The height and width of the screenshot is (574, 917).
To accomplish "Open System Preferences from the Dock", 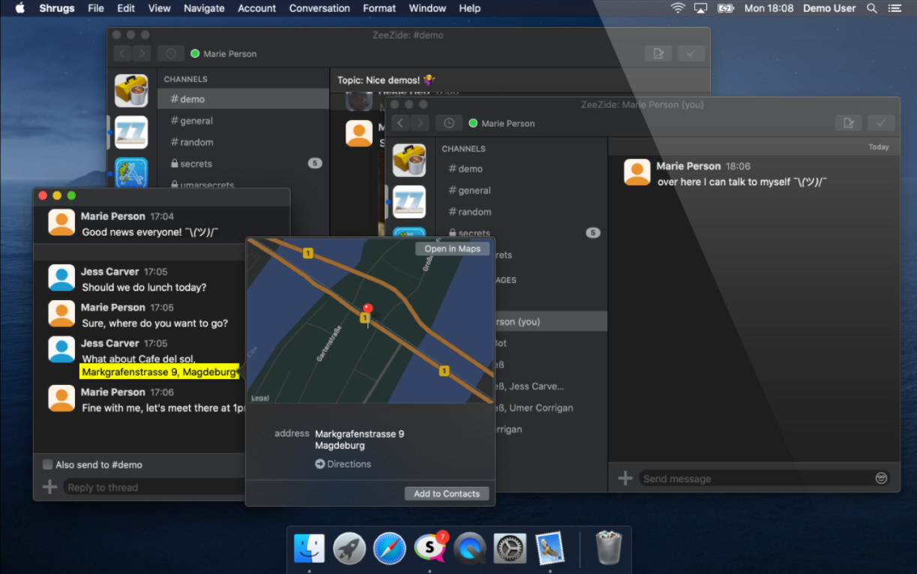I will (510, 548).
